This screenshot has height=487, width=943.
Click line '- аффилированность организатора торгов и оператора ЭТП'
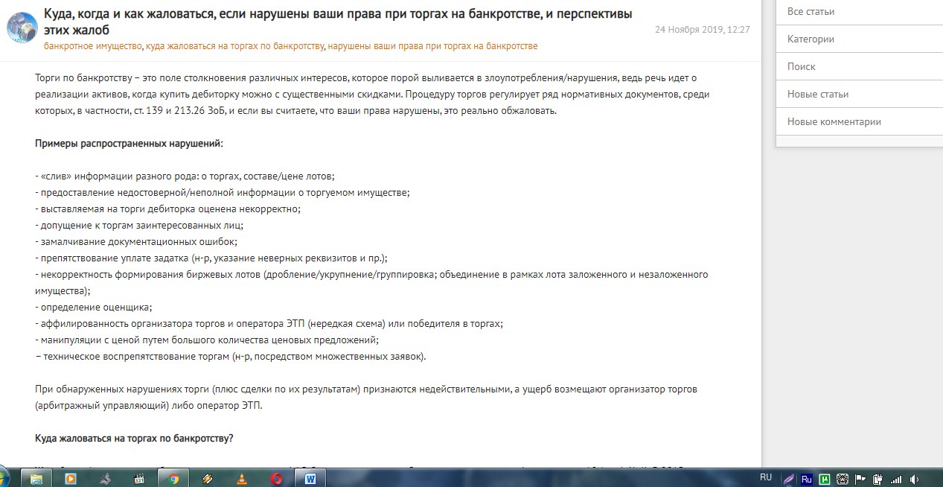(269, 324)
